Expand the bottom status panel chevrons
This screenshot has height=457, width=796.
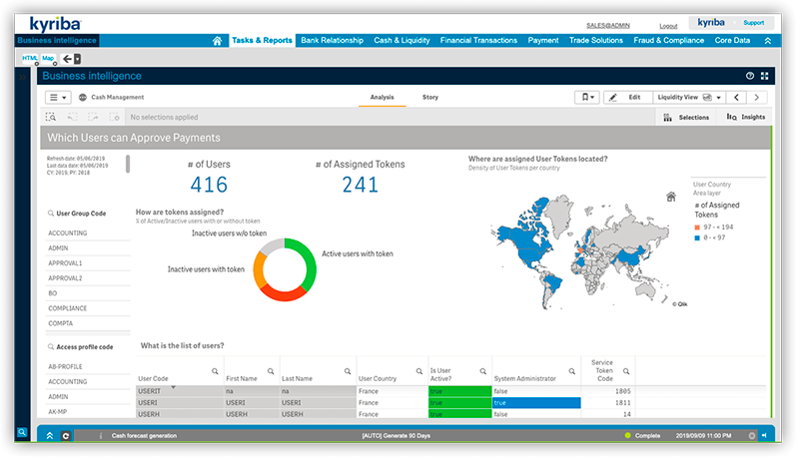point(50,436)
